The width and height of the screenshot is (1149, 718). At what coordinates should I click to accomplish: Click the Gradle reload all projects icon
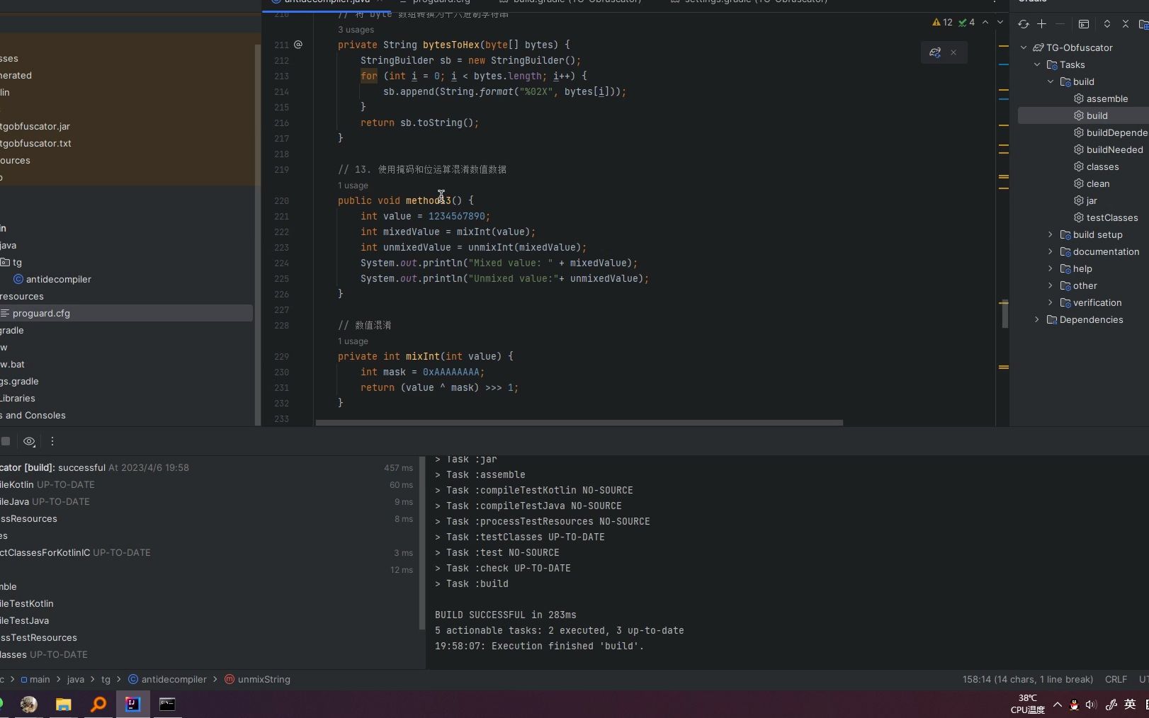[x=1023, y=24]
